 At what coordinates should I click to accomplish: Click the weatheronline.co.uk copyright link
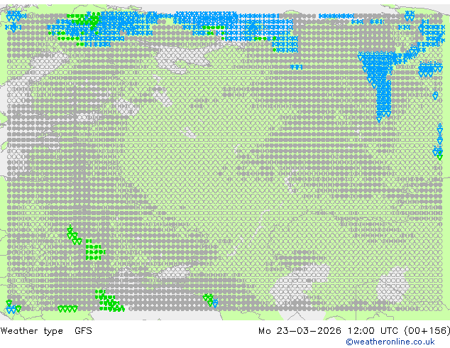pyautogui.click(x=390, y=342)
